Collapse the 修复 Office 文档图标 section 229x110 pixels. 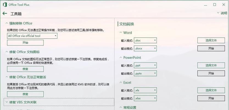(x=23, y=52)
